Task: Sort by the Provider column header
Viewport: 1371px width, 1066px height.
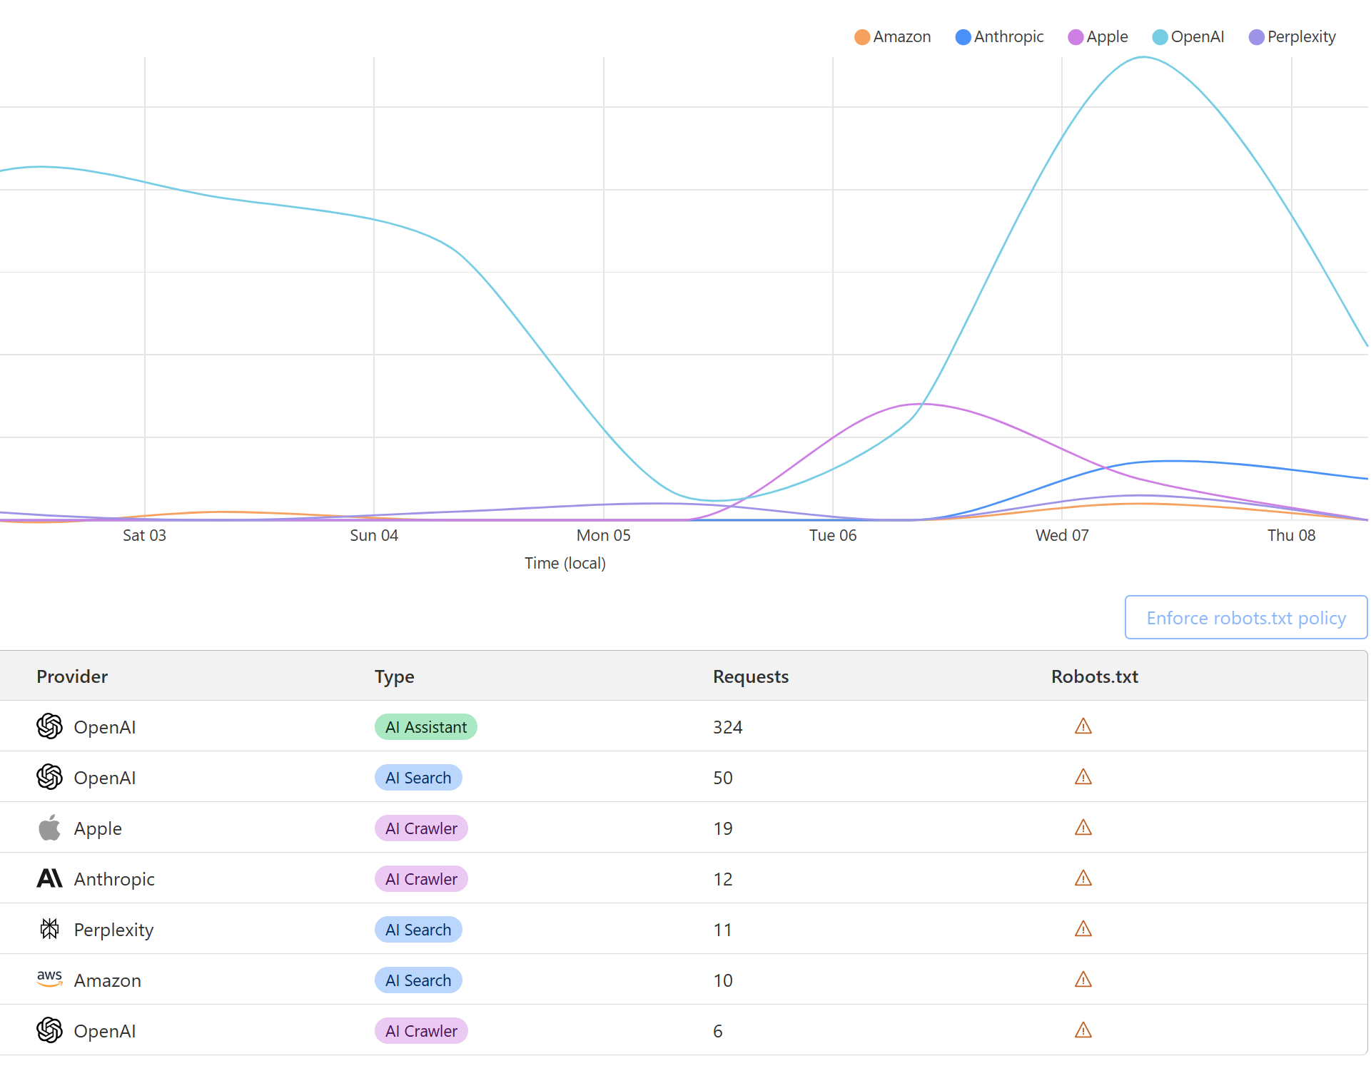Action: click(72, 676)
